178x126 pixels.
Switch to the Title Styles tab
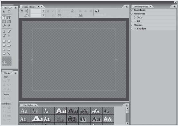tap(28, 105)
